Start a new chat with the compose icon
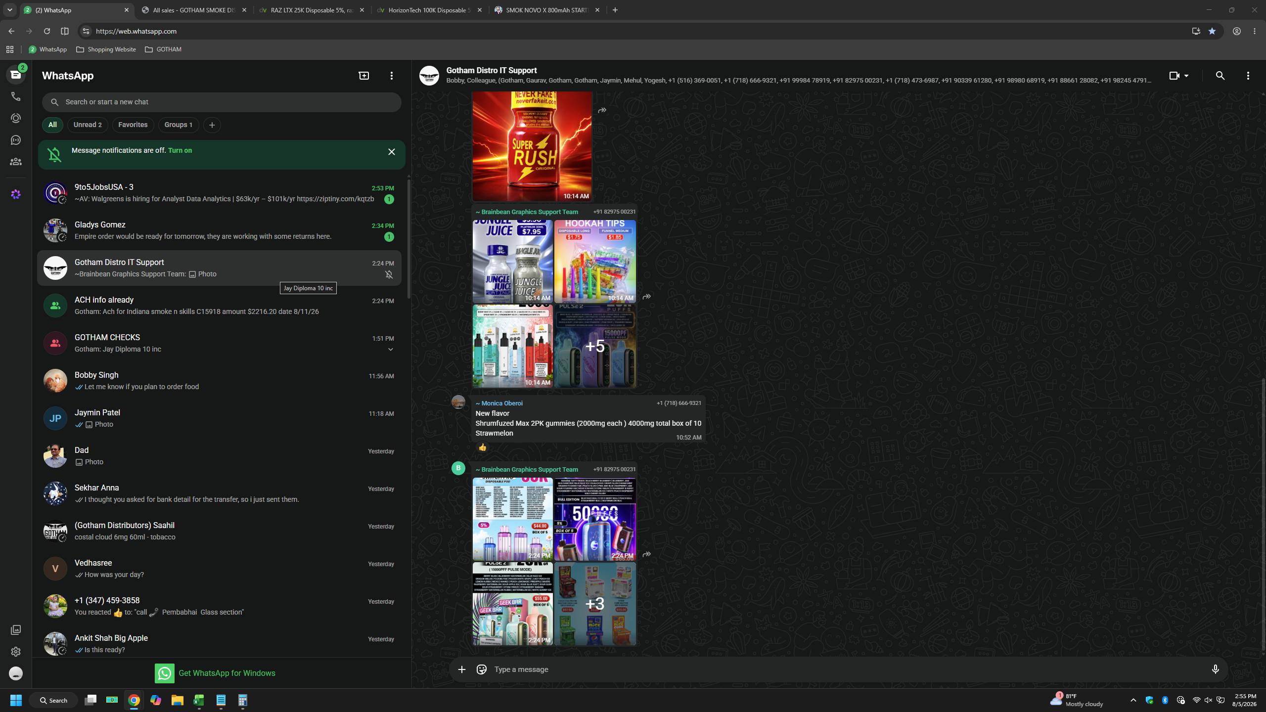 coord(363,76)
